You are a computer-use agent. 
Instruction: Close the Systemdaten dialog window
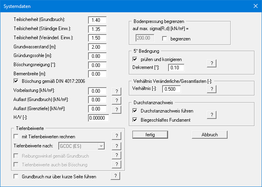(255, 6)
